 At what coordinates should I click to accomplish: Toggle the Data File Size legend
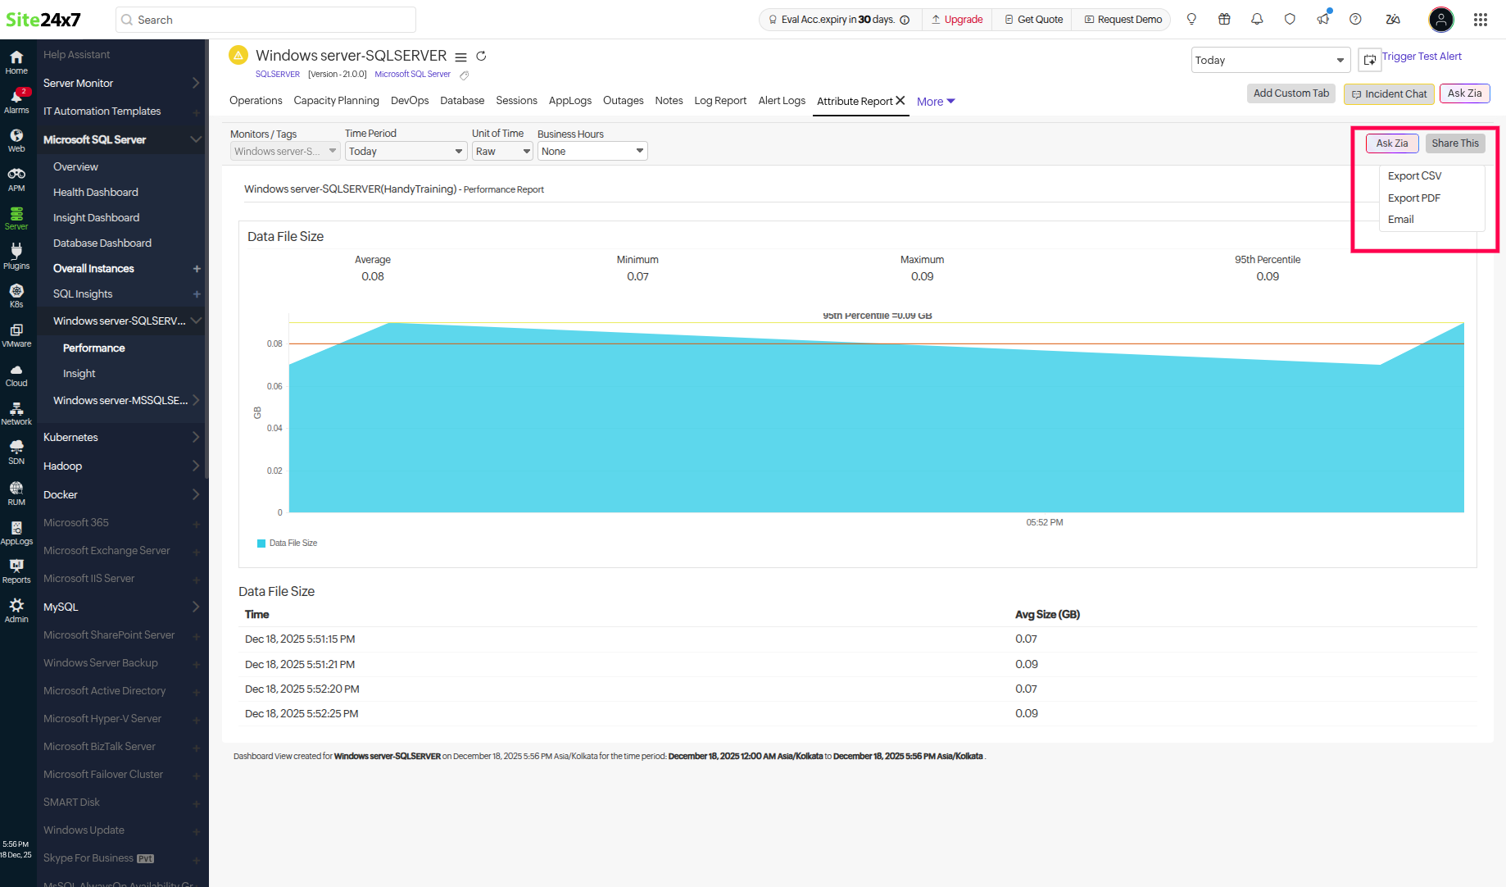point(288,543)
